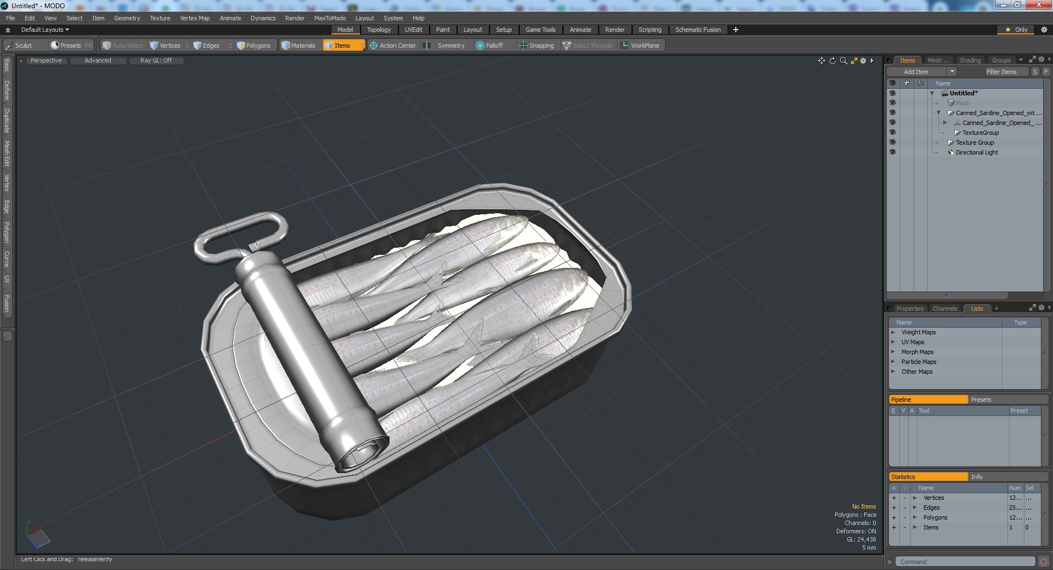This screenshot has height=570, width=1053.
Task: Open Default Layouts dropdown
Action: point(45,30)
